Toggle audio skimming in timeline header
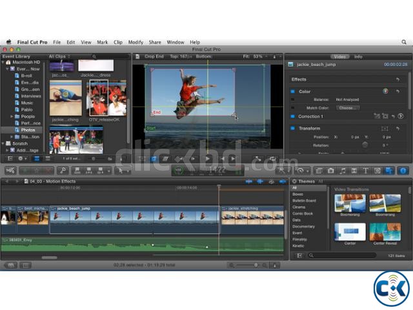The image size is (413, 310). [x=260, y=181]
